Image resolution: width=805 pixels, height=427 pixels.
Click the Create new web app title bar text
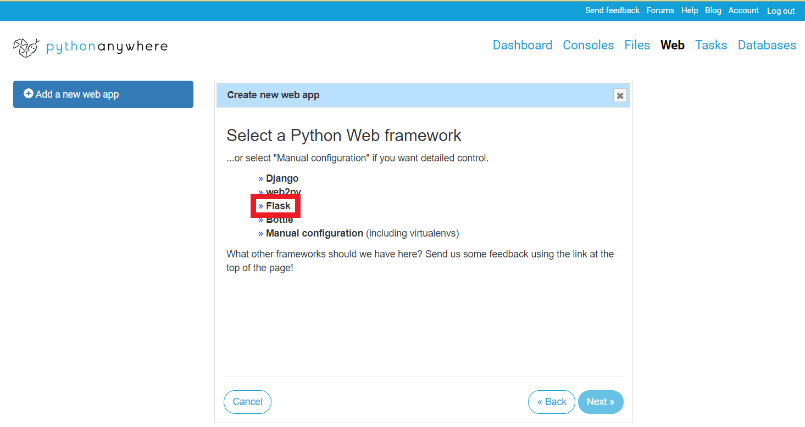(x=273, y=95)
